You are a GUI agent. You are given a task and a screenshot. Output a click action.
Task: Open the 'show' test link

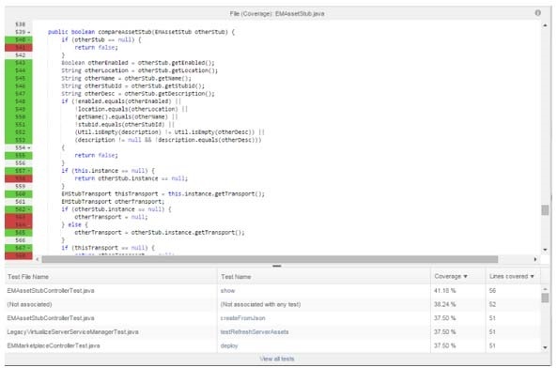click(227, 290)
